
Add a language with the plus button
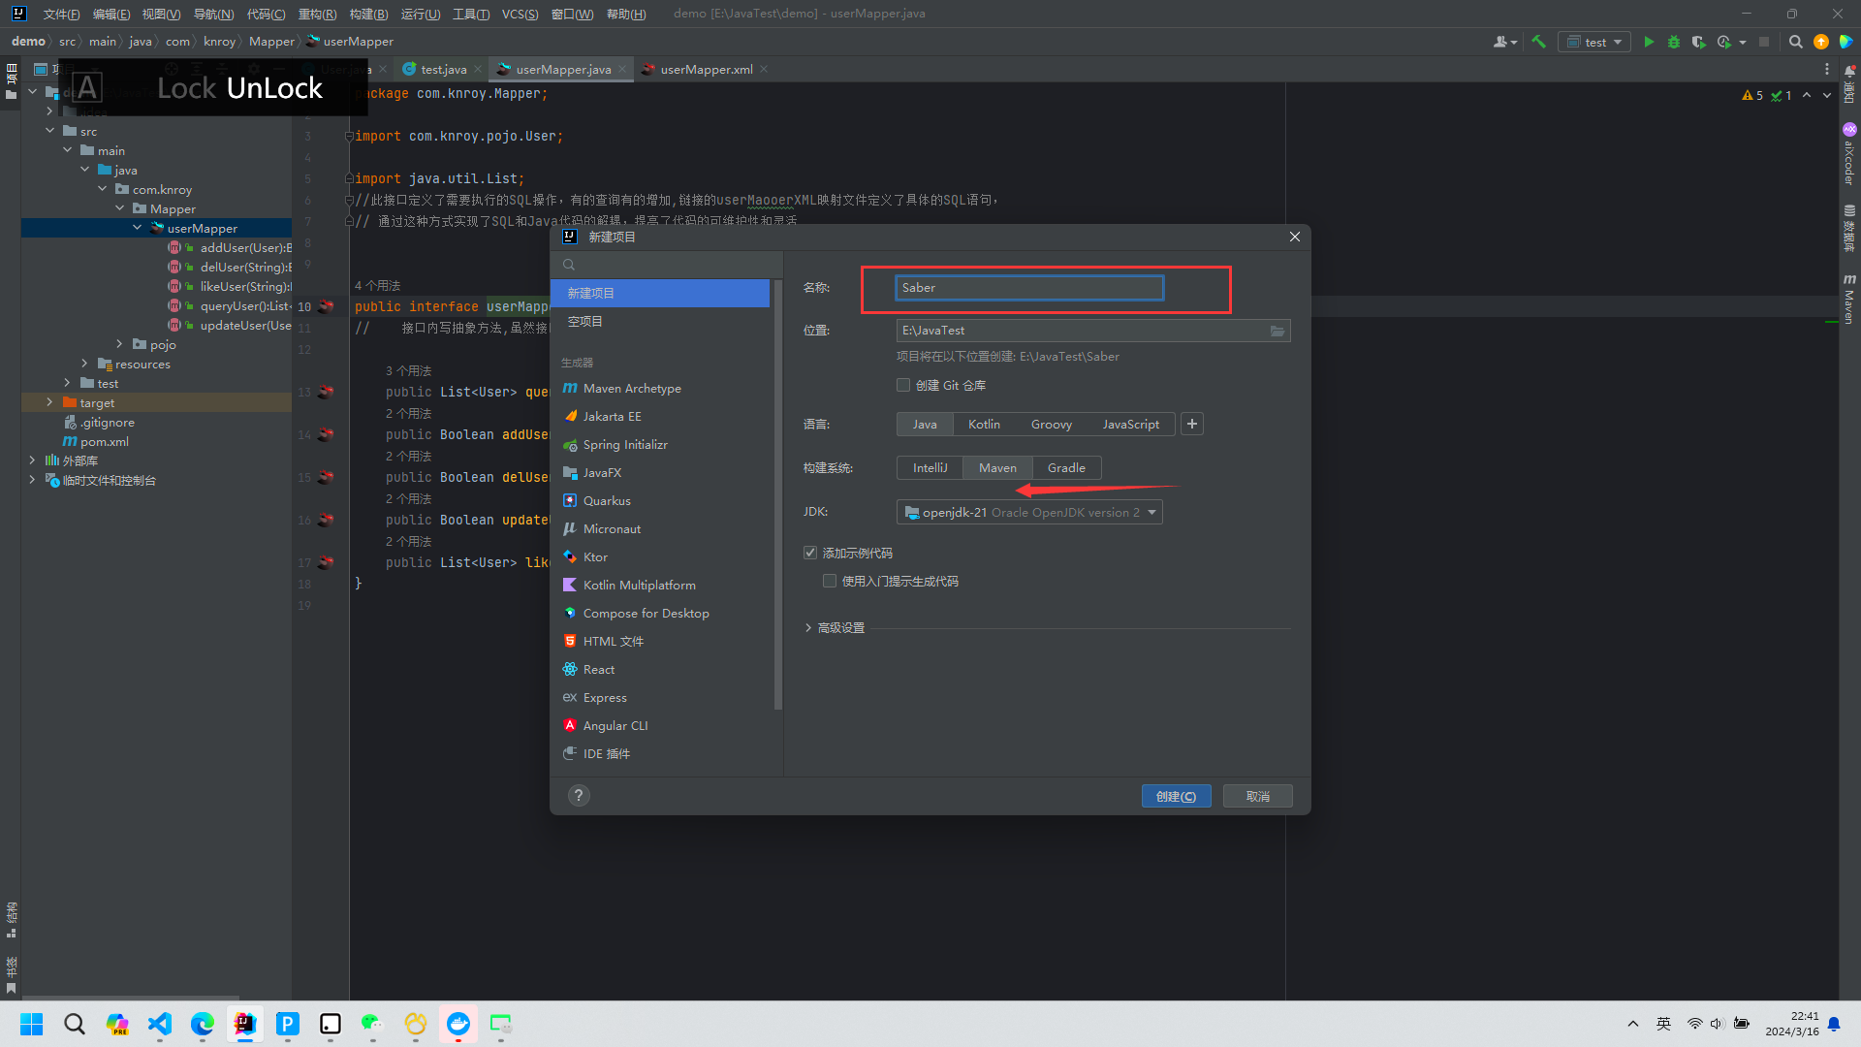click(x=1192, y=424)
